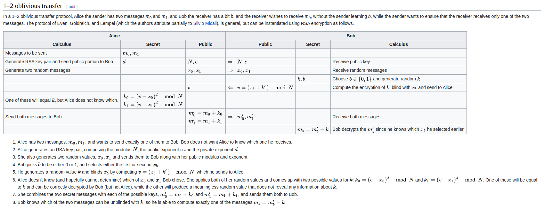Open the Silvio Micali link

pyautogui.click(x=205, y=23)
